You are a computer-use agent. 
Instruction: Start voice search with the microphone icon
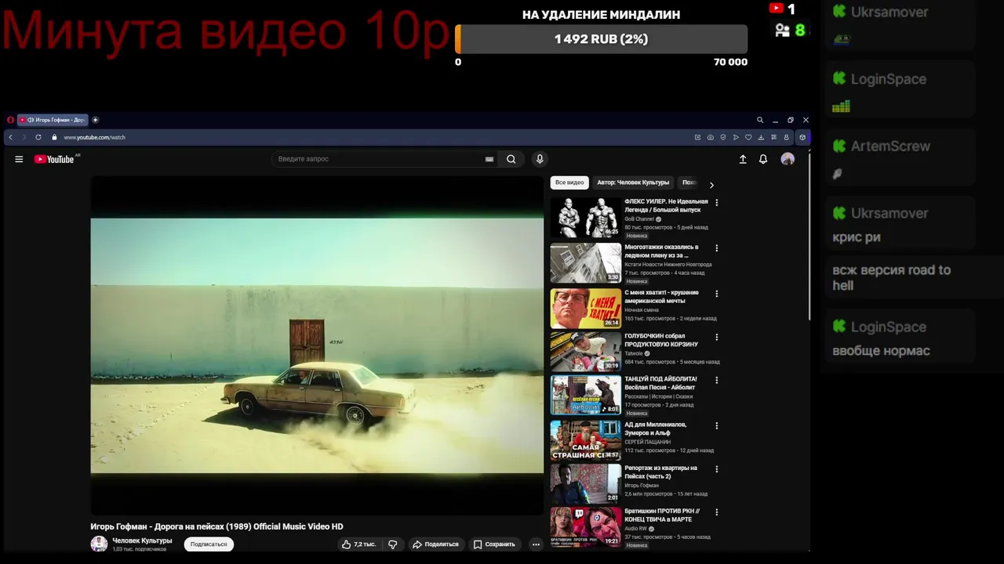coord(540,159)
